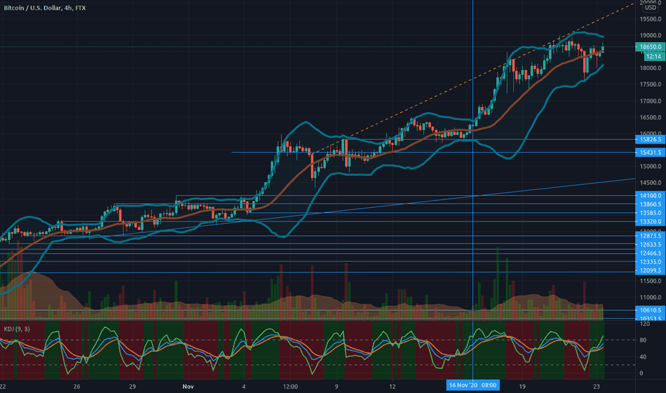Viewport: 666px width, 393px height.
Task: Select the 15826.5 horizontal line price label
Action: pyautogui.click(x=650, y=139)
